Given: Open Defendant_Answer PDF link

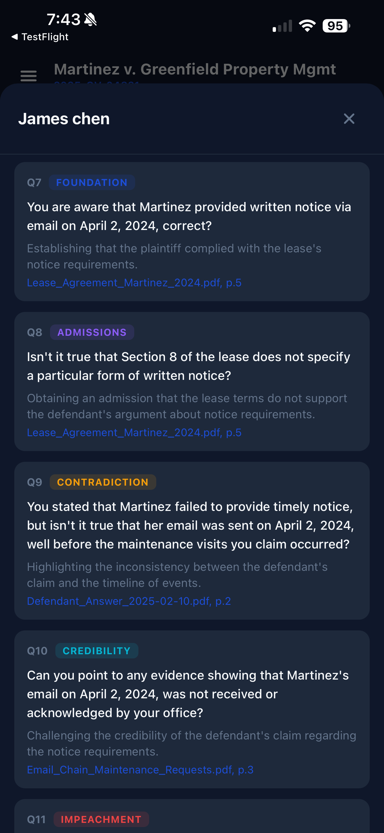Looking at the screenshot, I should 129,601.
